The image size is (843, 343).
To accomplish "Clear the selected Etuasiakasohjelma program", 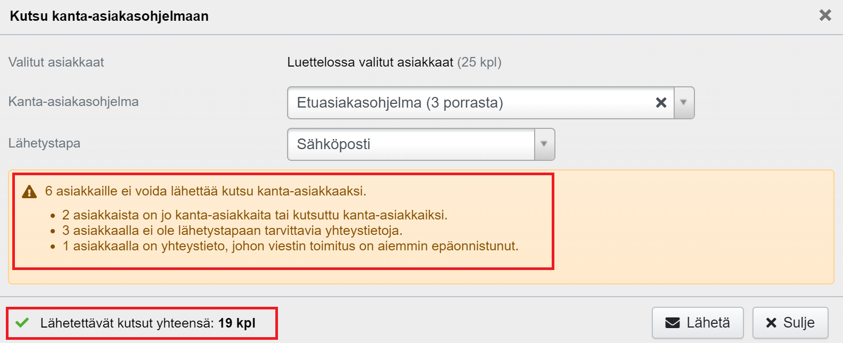I will (661, 103).
